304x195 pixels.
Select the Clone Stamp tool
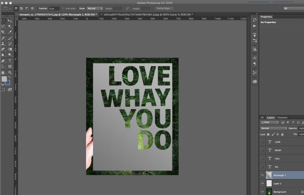click(3, 44)
